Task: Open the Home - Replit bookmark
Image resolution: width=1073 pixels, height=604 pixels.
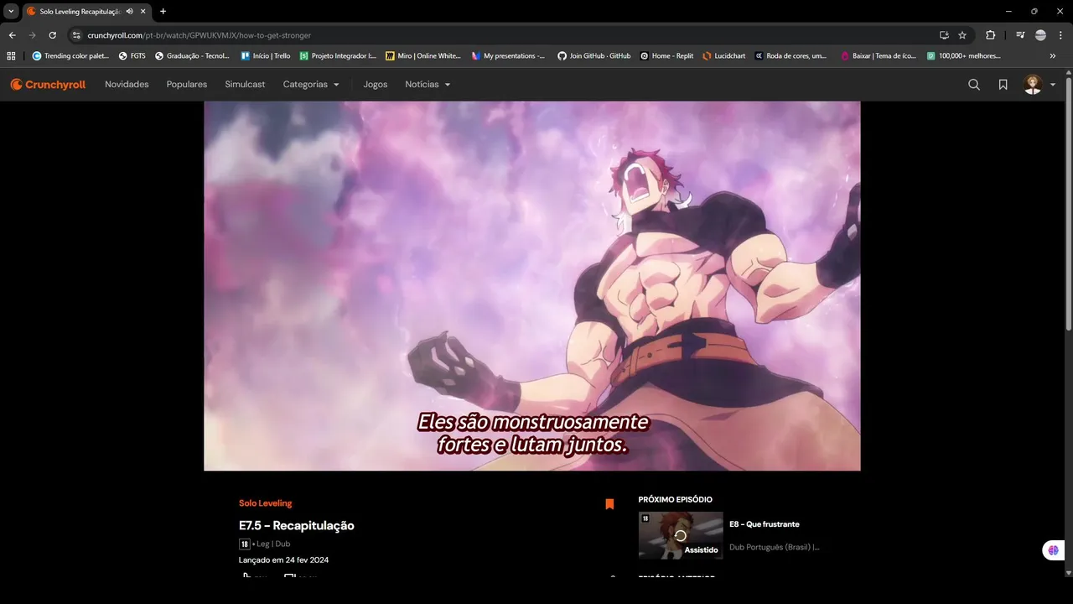Action: (666, 55)
